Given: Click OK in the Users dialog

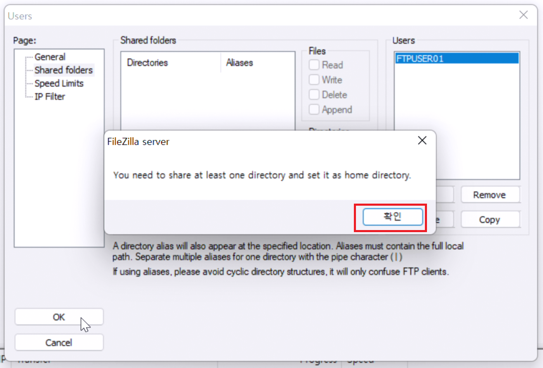Looking at the screenshot, I should [59, 317].
